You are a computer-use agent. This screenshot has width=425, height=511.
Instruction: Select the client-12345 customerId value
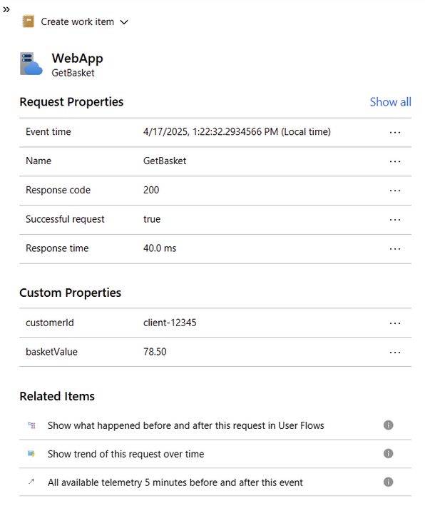click(x=170, y=323)
